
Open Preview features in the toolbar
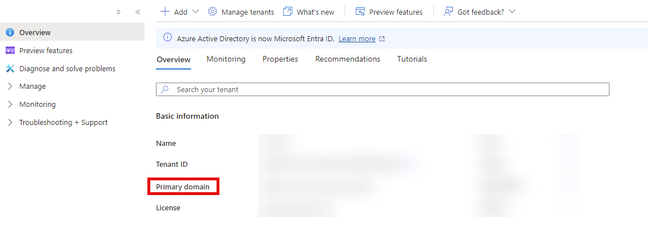click(396, 12)
